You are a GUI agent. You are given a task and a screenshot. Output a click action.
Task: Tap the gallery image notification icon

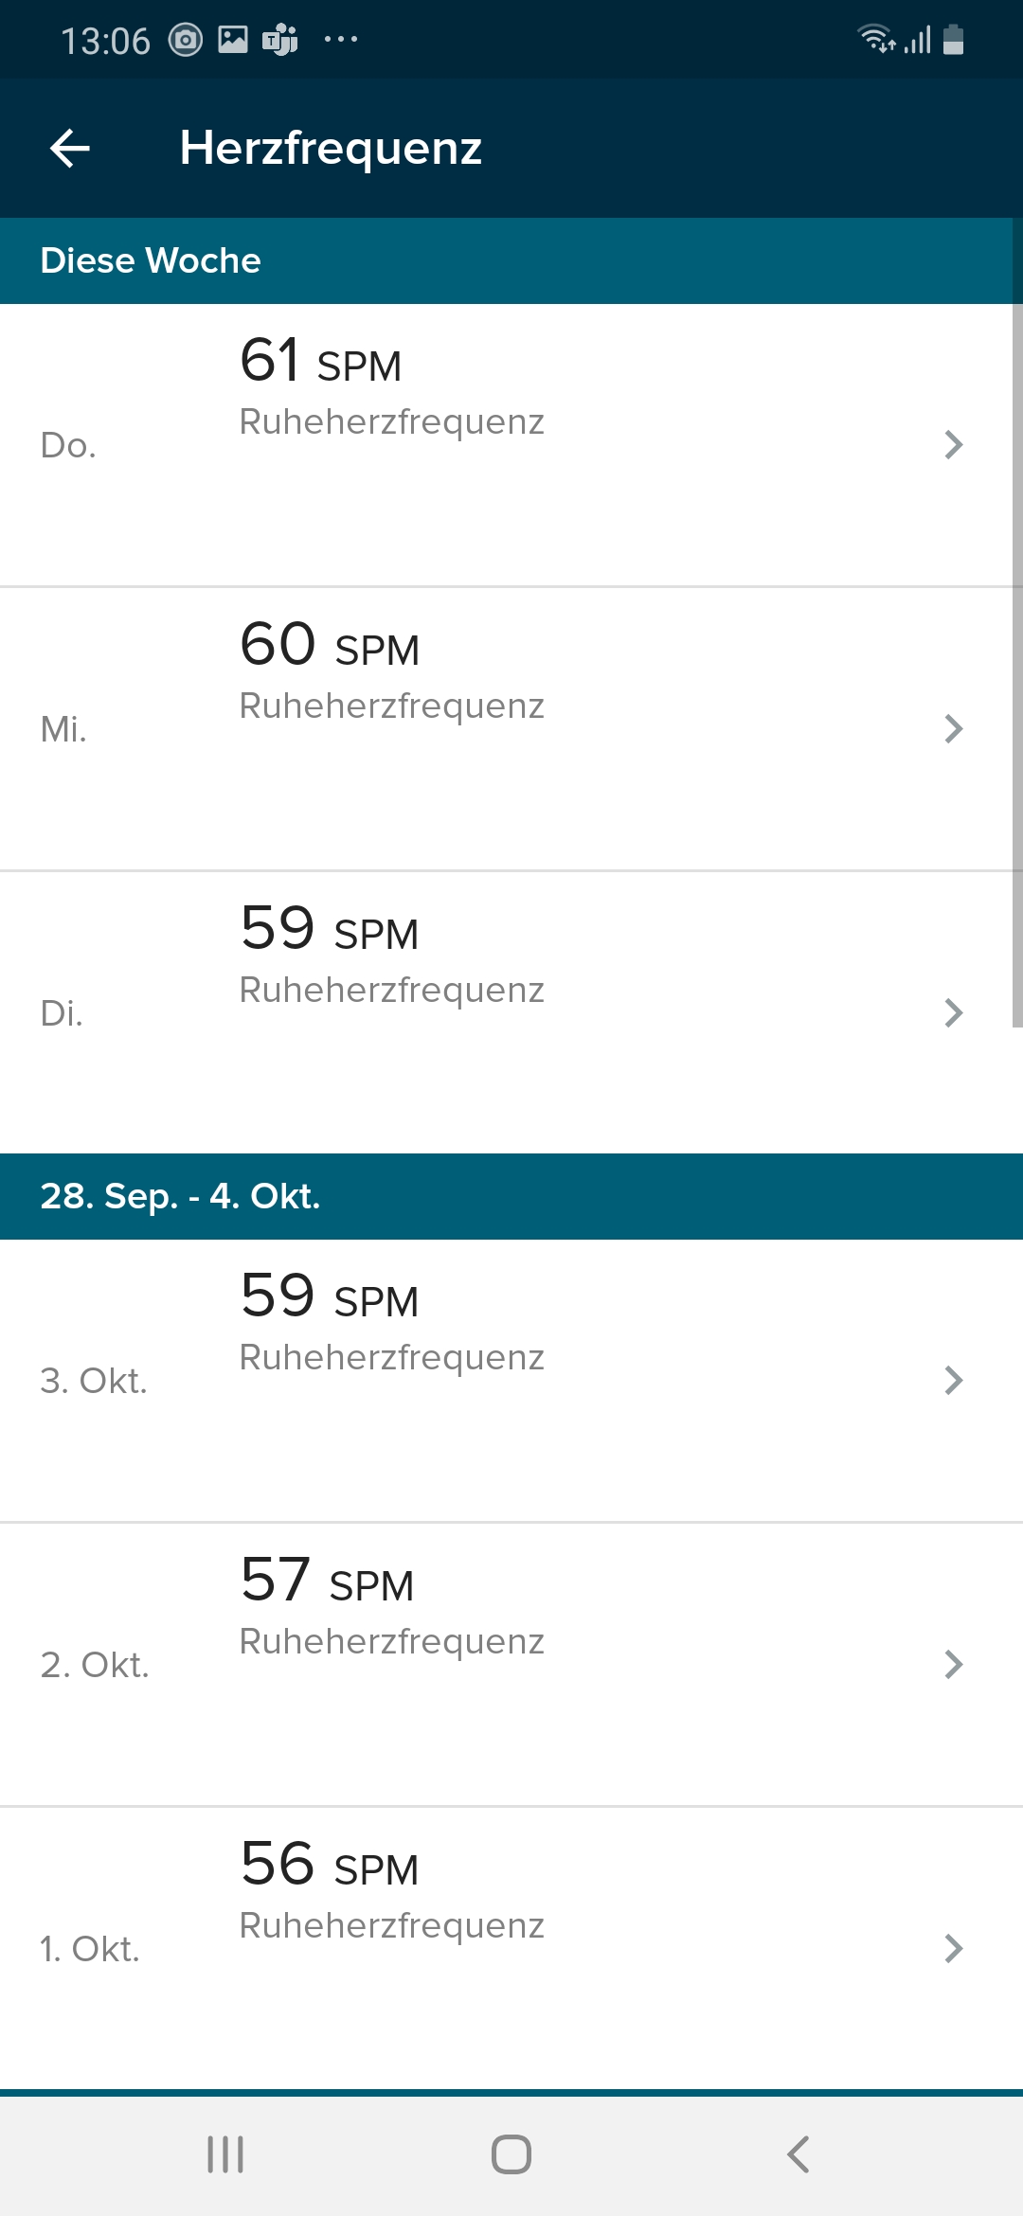tap(233, 40)
